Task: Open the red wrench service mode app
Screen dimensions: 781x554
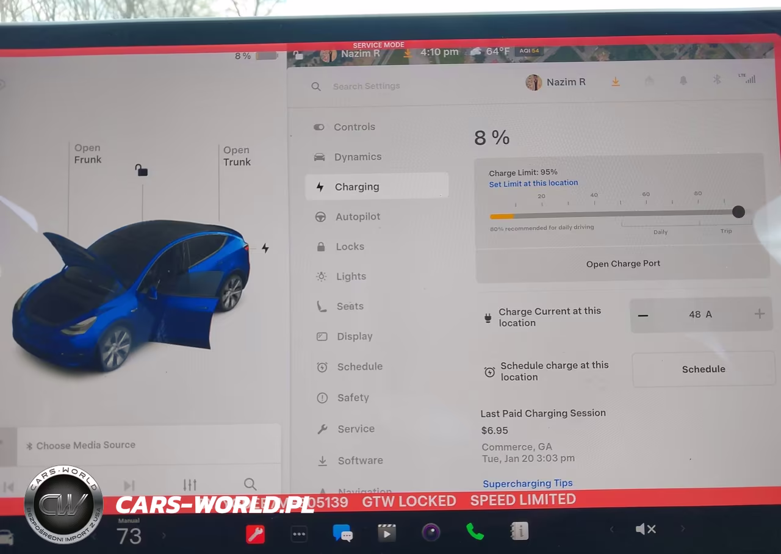Action: 255,534
